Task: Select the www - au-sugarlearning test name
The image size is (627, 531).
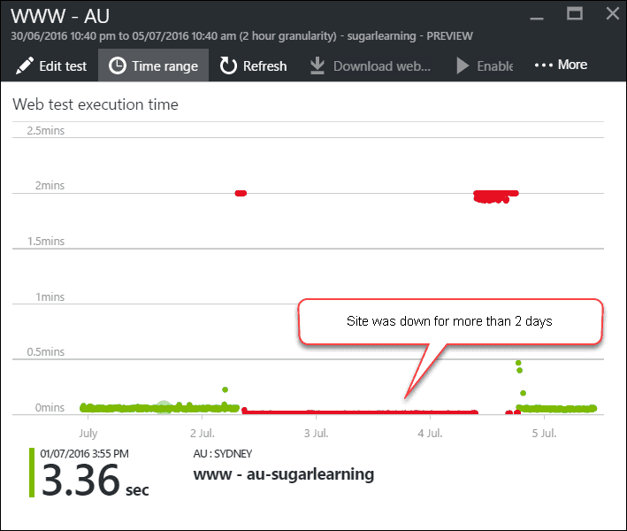Action: (x=283, y=474)
